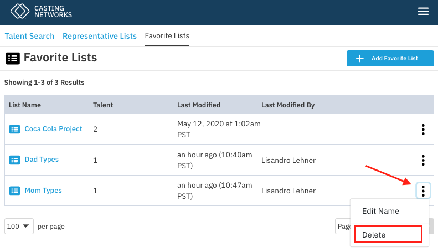Image resolution: width=438 pixels, height=252 pixels.
Task: Click the Favorite Lists heading icon
Action: (12, 58)
